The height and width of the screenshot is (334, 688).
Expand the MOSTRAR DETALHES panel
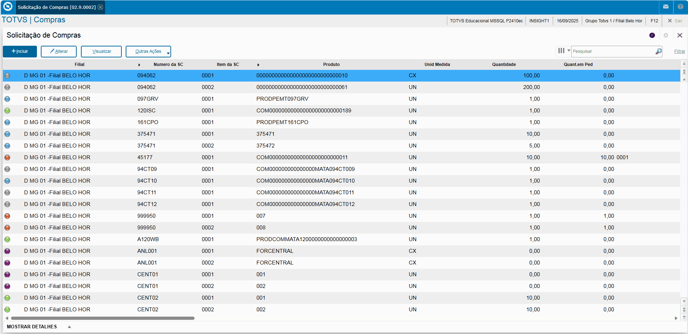[x=69, y=327]
